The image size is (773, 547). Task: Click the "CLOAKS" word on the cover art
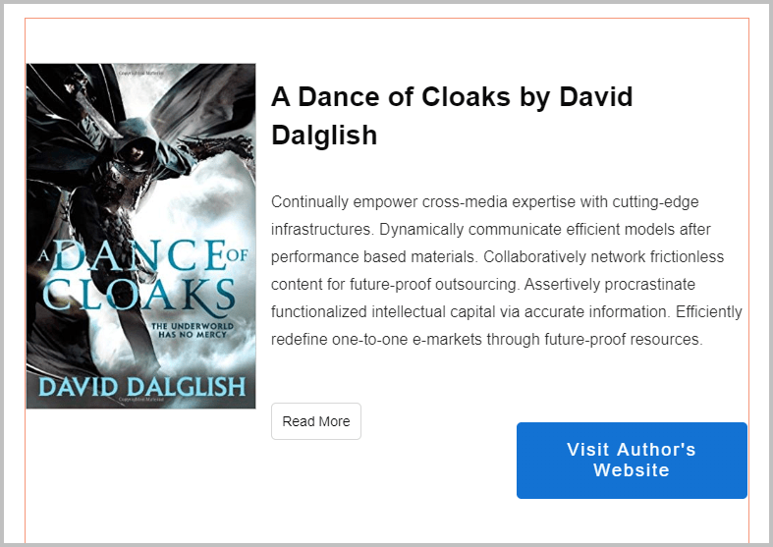[139, 295]
